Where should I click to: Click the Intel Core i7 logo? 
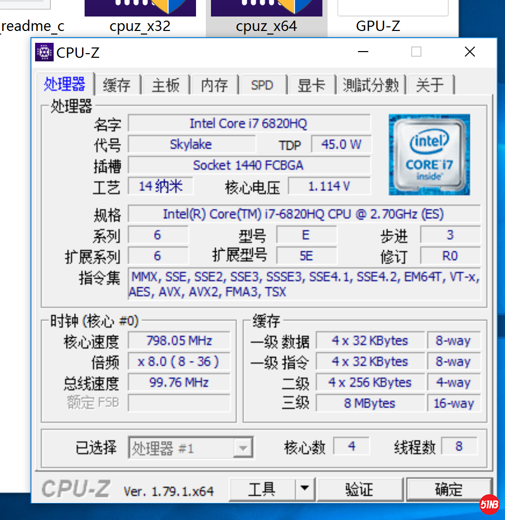coord(429,155)
